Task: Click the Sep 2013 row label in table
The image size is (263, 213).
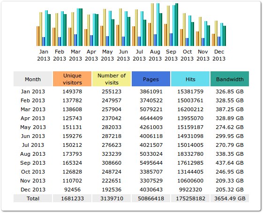Action: (x=33, y=163)
